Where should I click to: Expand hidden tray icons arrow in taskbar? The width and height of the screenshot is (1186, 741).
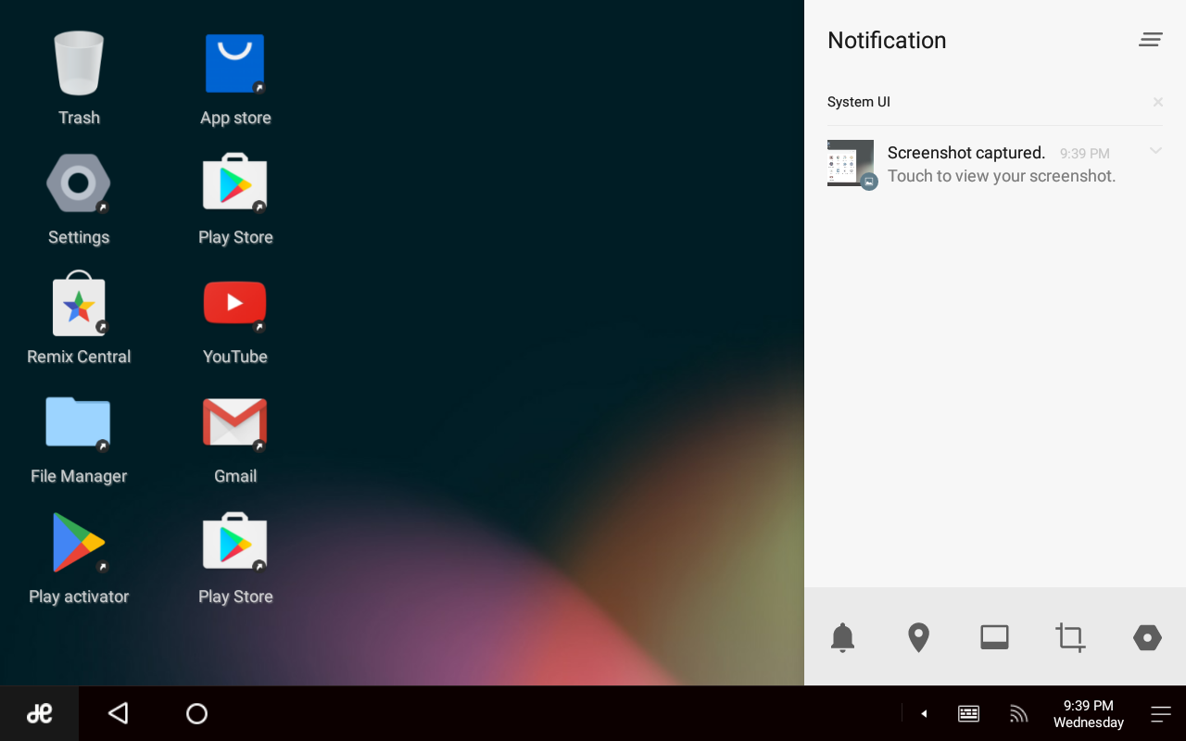coord(924,713)
